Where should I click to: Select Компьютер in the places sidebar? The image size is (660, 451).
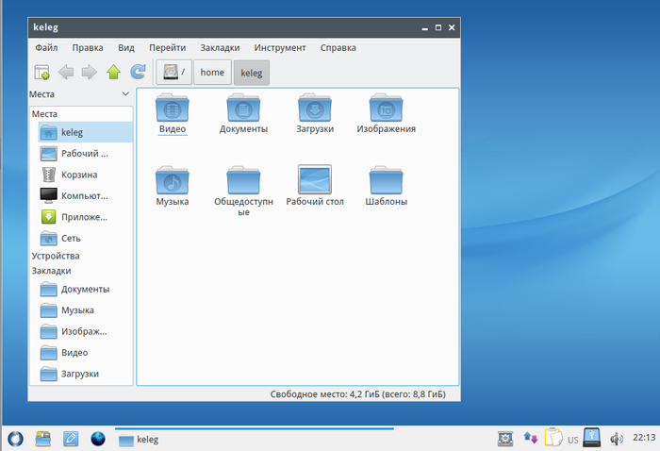[83, 196]
